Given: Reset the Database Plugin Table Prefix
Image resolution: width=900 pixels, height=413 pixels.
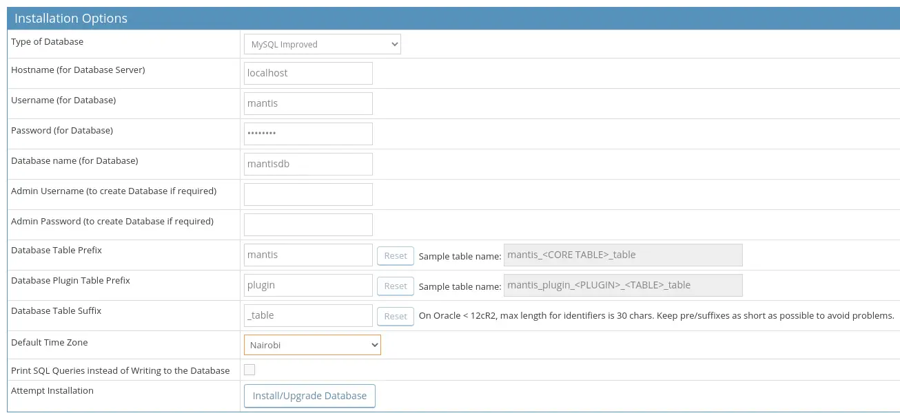Looking at the screenshot, I should pos(395,285).
